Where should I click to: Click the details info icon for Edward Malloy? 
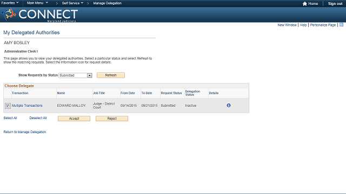coord(229,106)
